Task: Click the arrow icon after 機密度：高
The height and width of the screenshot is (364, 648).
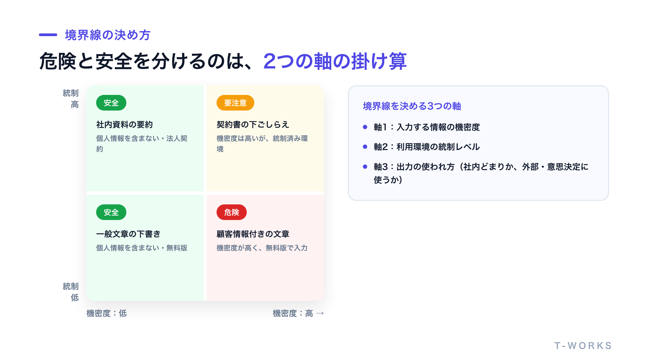Action: [x=320, y=313]
